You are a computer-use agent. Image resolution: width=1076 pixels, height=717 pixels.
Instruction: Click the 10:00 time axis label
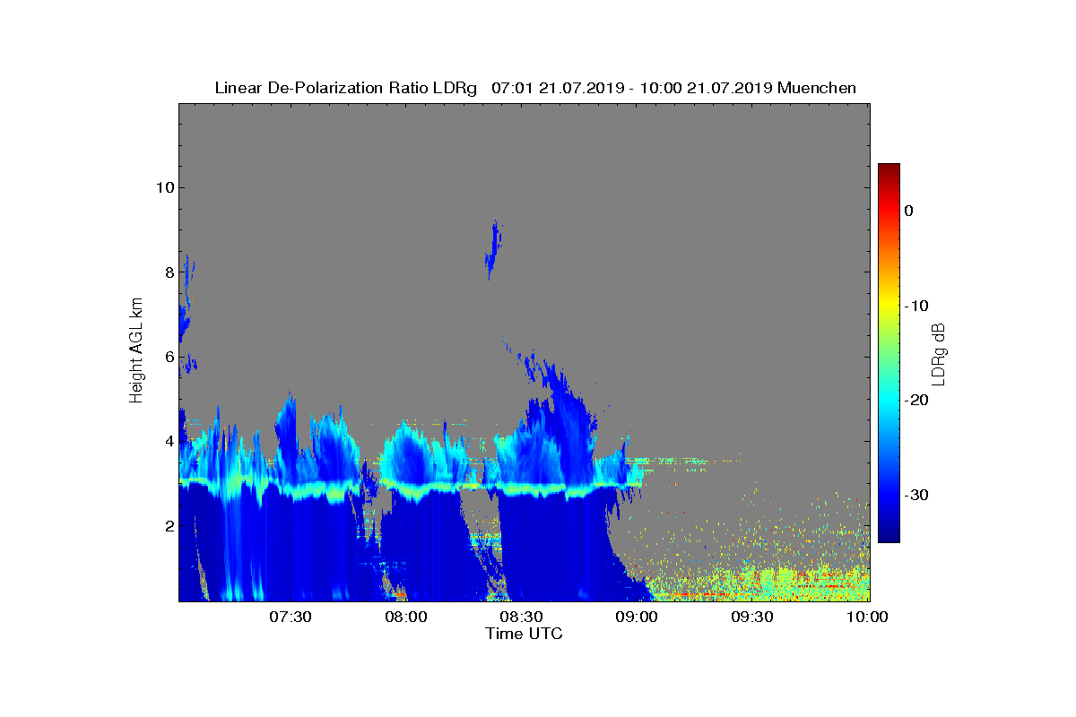click(x=868, y=617)
